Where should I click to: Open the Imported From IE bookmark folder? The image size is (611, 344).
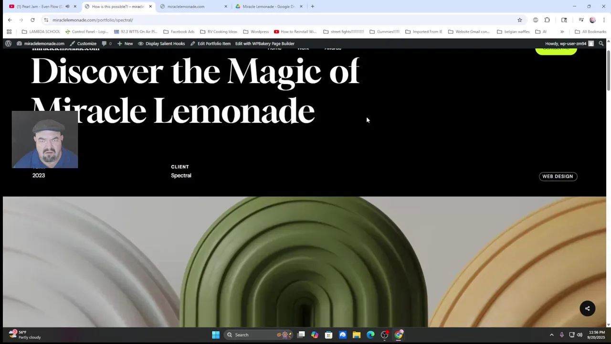tap(423, 32)
